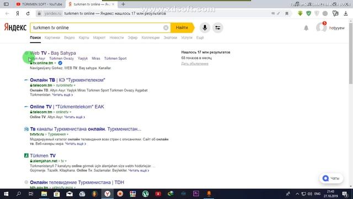Open Windows search magnifier on taskbar
Image resolution: width=353 pixels, height=199 pixels.
tap(19, 194)
